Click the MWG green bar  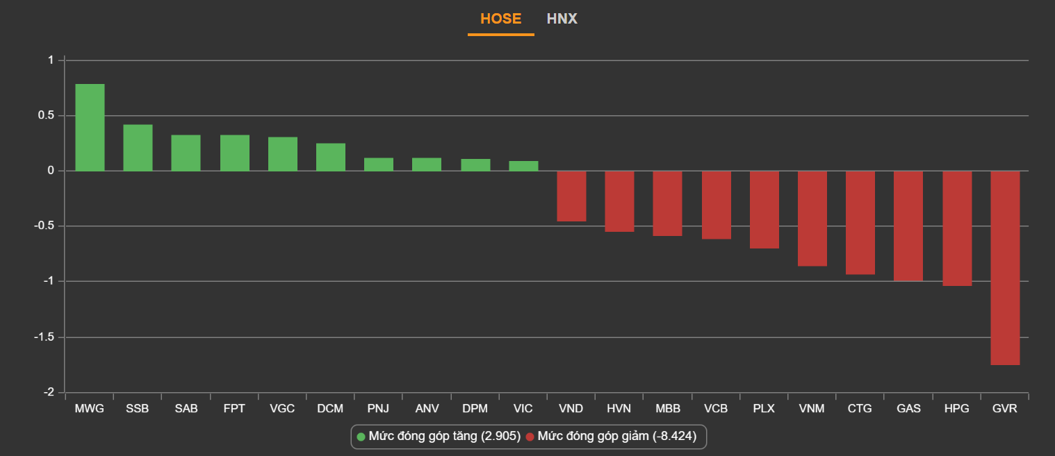[90, 128]
